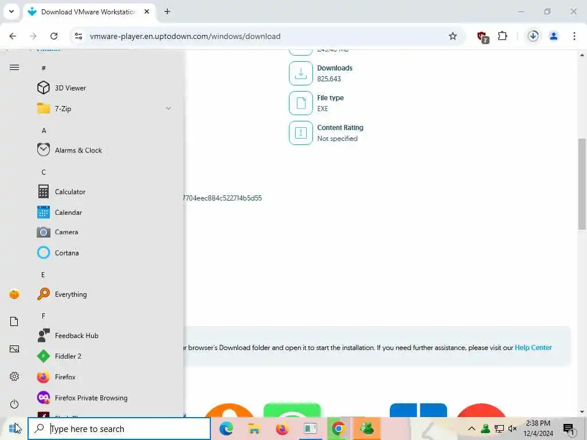Open Firefox from the taskbar
Screen dimensions: 587x440
point(282,429)
